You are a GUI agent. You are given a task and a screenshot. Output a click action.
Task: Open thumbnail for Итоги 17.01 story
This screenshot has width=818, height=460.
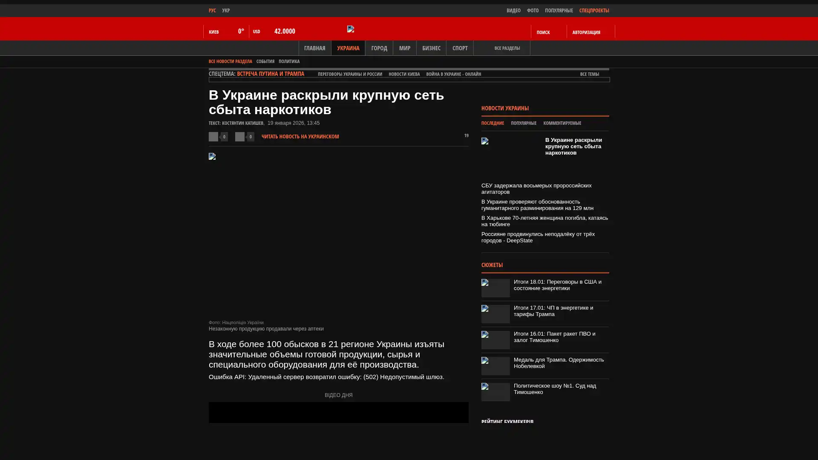[495, 314]
